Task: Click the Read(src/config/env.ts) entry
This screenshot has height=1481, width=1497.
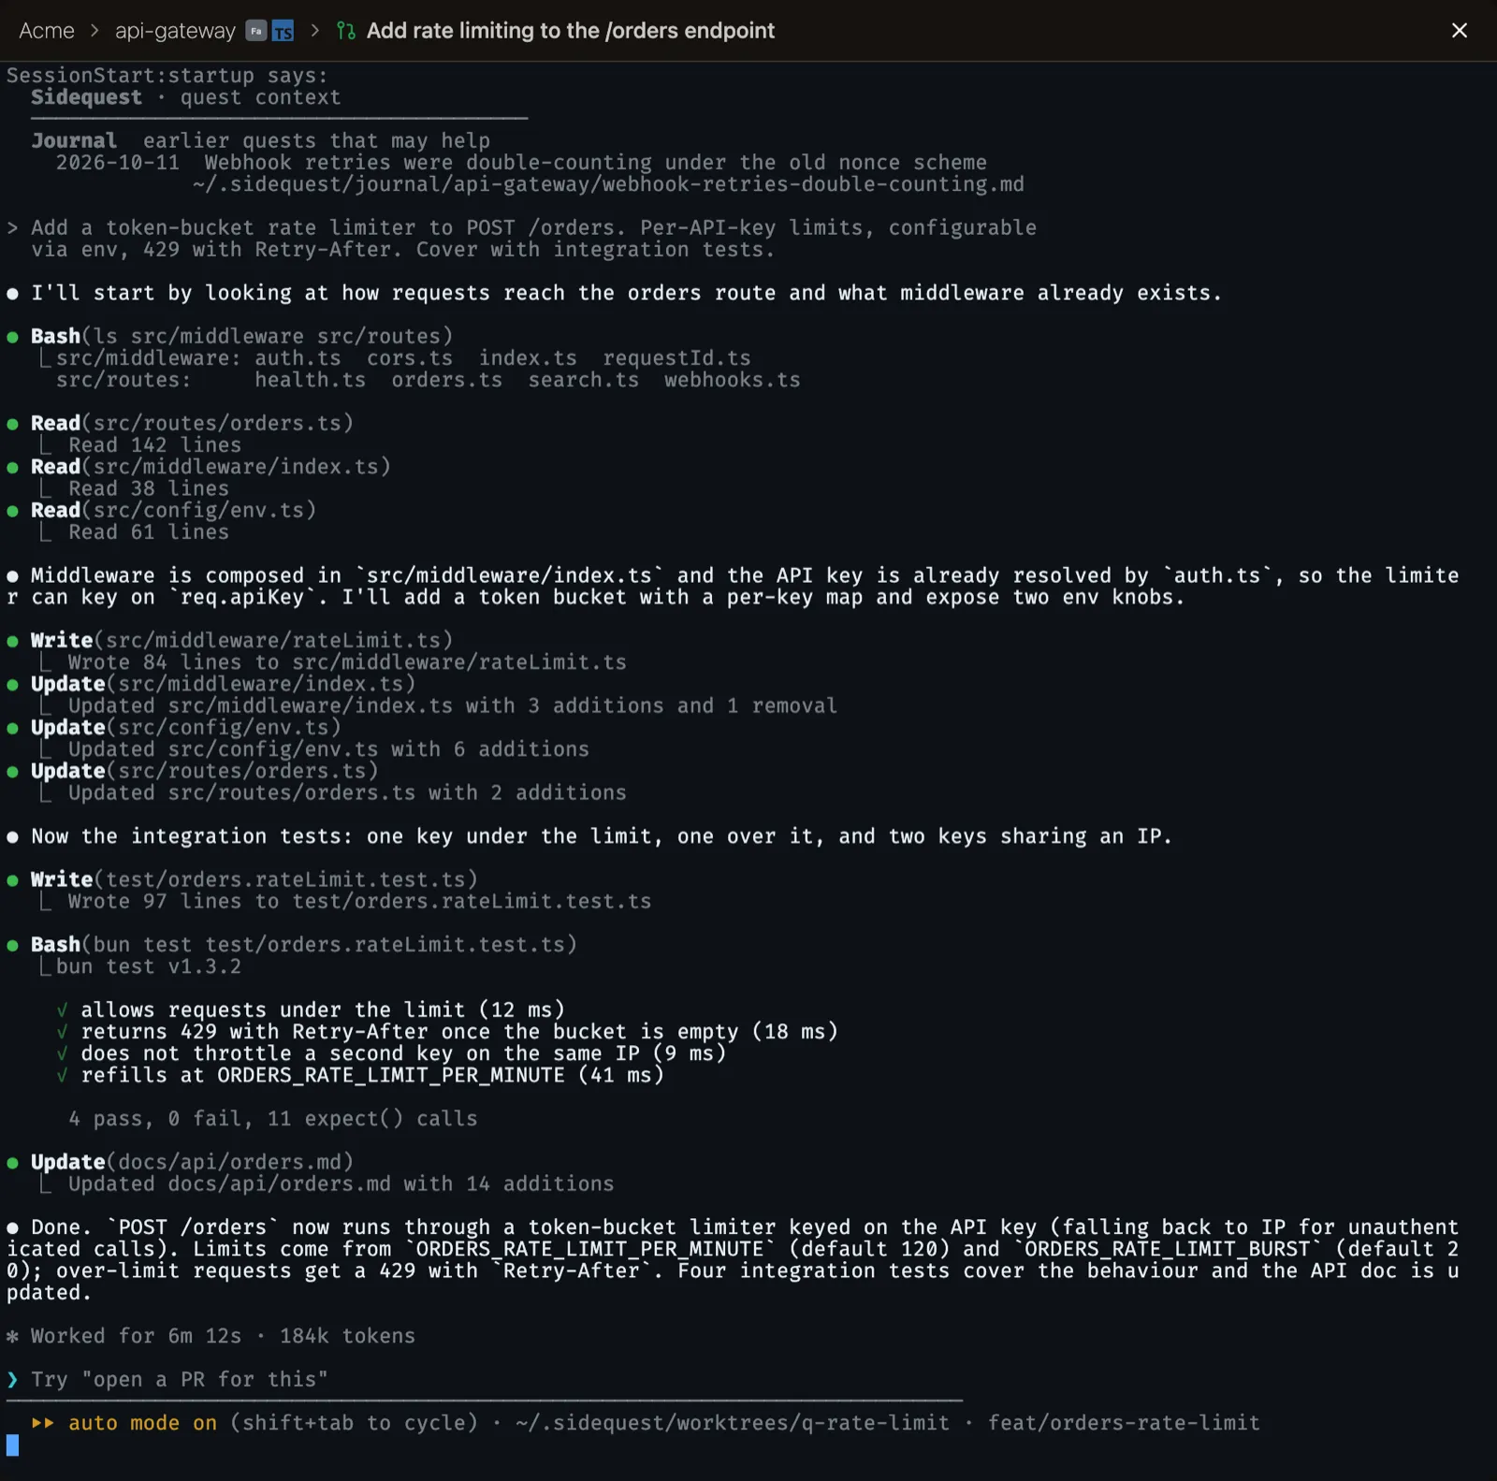Action: pyautogui.click(x=173, y=510)
